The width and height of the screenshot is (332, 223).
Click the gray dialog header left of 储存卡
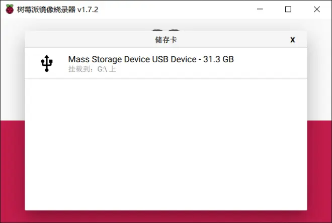89,40
